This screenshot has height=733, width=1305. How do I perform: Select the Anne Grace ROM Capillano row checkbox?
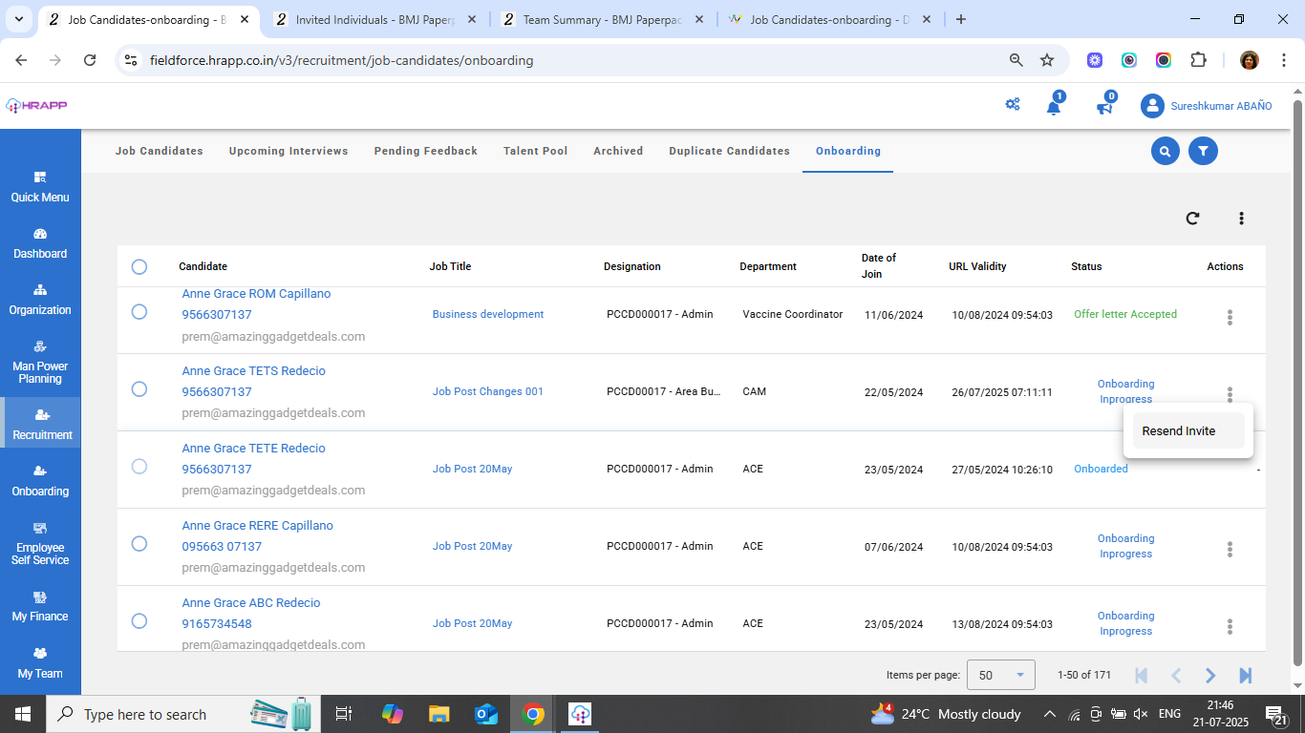[x=139, y=312]
